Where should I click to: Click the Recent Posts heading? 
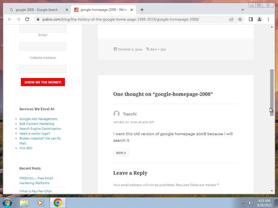coord(30,168)
